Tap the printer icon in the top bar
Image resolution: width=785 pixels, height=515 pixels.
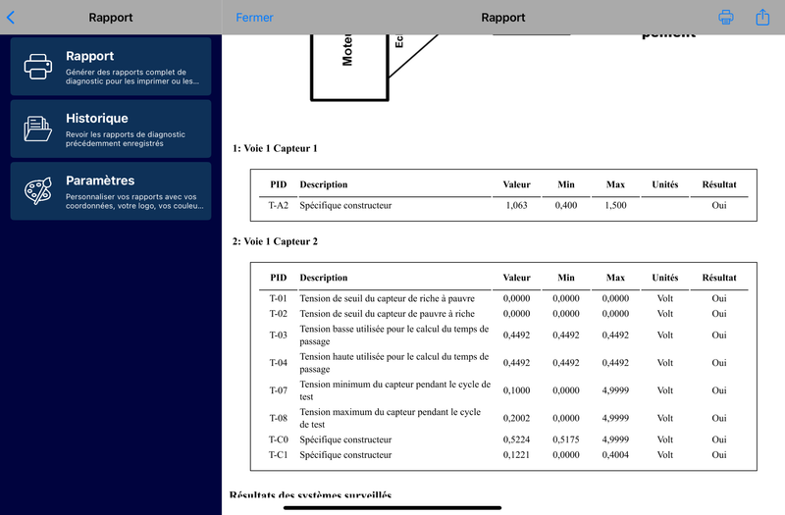click(726, 18)
